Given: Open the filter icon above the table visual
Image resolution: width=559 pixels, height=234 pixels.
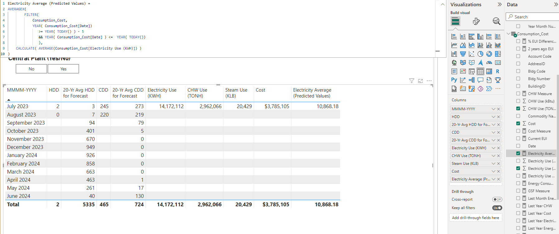Looking at the screenshot, I should point(412,81).
